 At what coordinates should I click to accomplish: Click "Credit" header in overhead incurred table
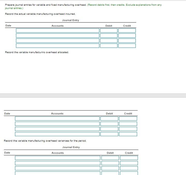127,26
